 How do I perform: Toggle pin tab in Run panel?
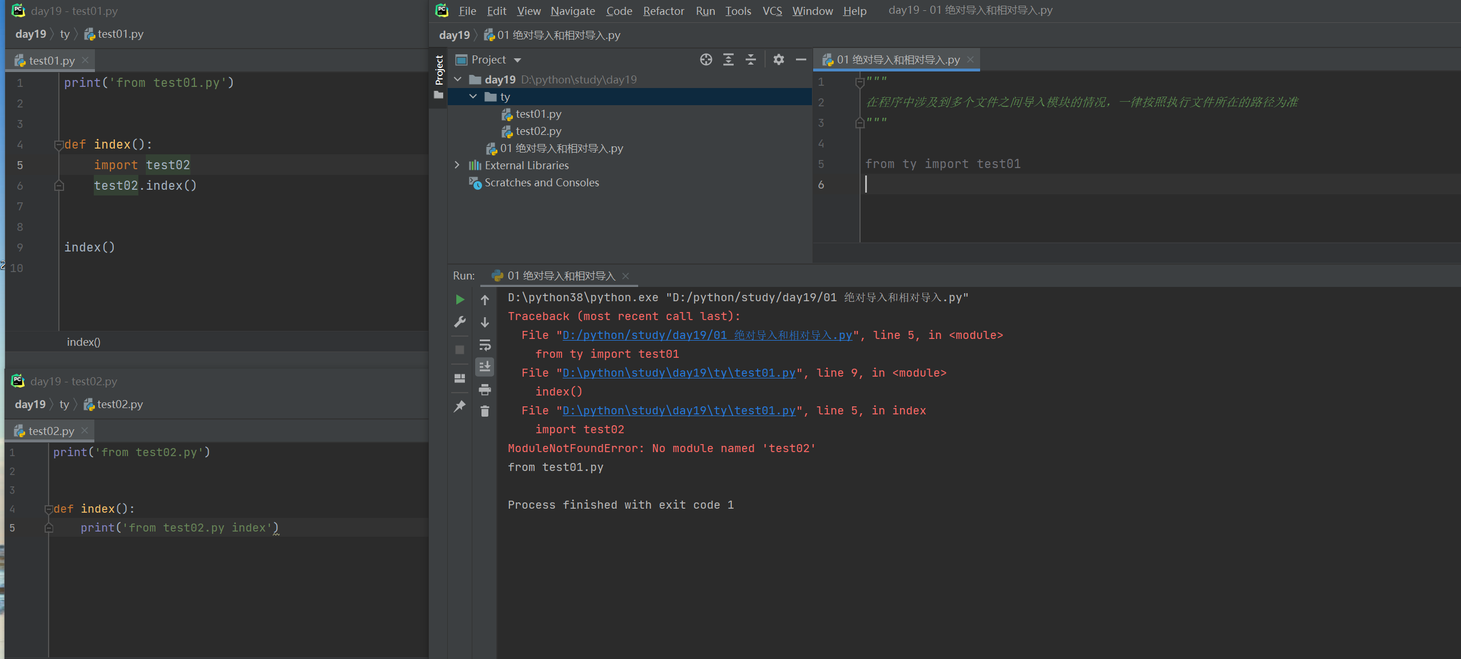point(460,406)
